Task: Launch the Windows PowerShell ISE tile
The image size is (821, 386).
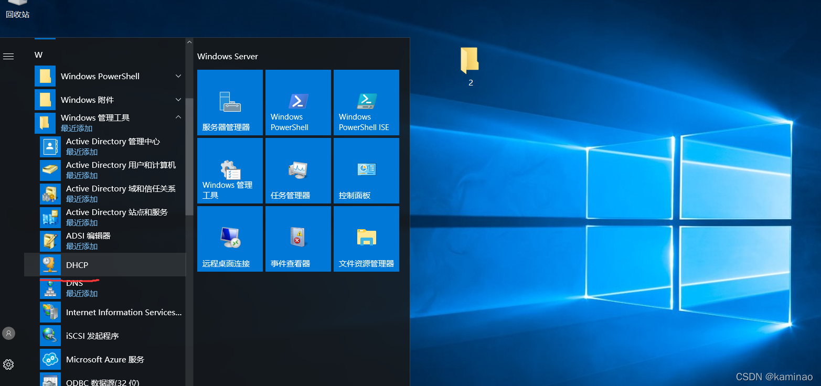Action: 366,102
